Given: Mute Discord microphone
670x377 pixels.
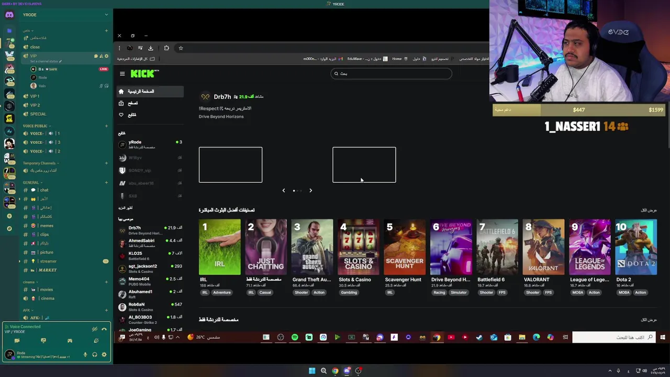Looking at the screenshot, I should click(85, 354).
